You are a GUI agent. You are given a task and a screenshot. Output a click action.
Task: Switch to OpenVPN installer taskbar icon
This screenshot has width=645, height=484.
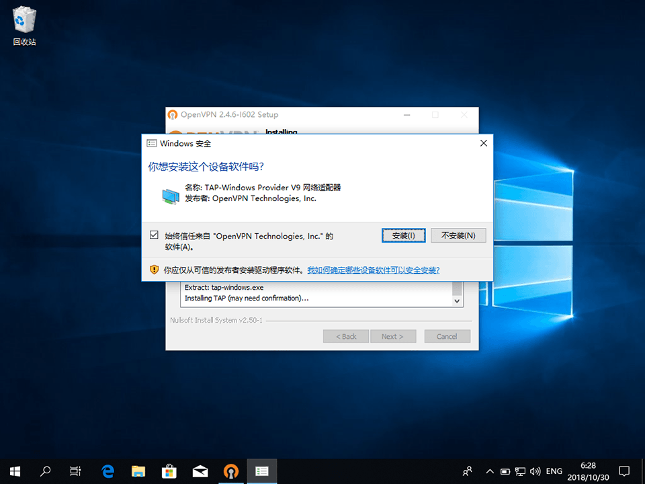(x=231, y=471)
